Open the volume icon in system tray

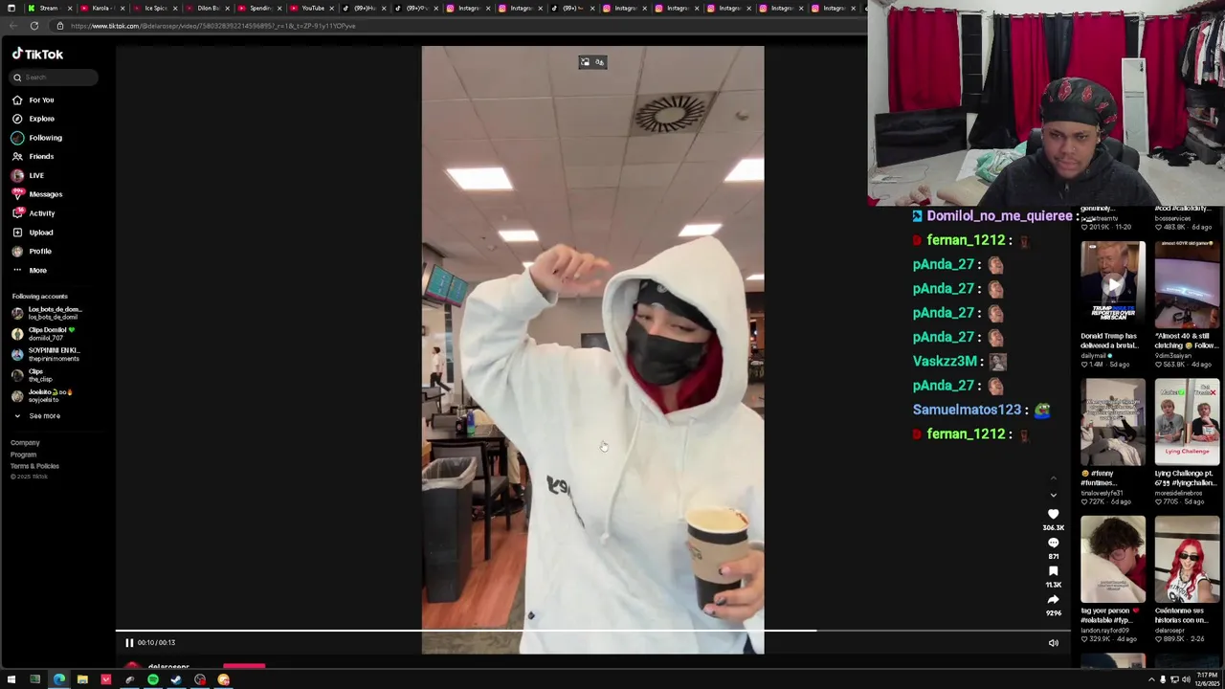click(1185, 679)
